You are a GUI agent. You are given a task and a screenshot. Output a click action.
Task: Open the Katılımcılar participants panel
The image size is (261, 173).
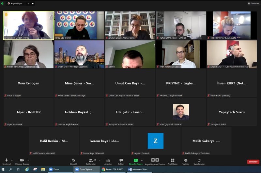(x=91, y=161)
